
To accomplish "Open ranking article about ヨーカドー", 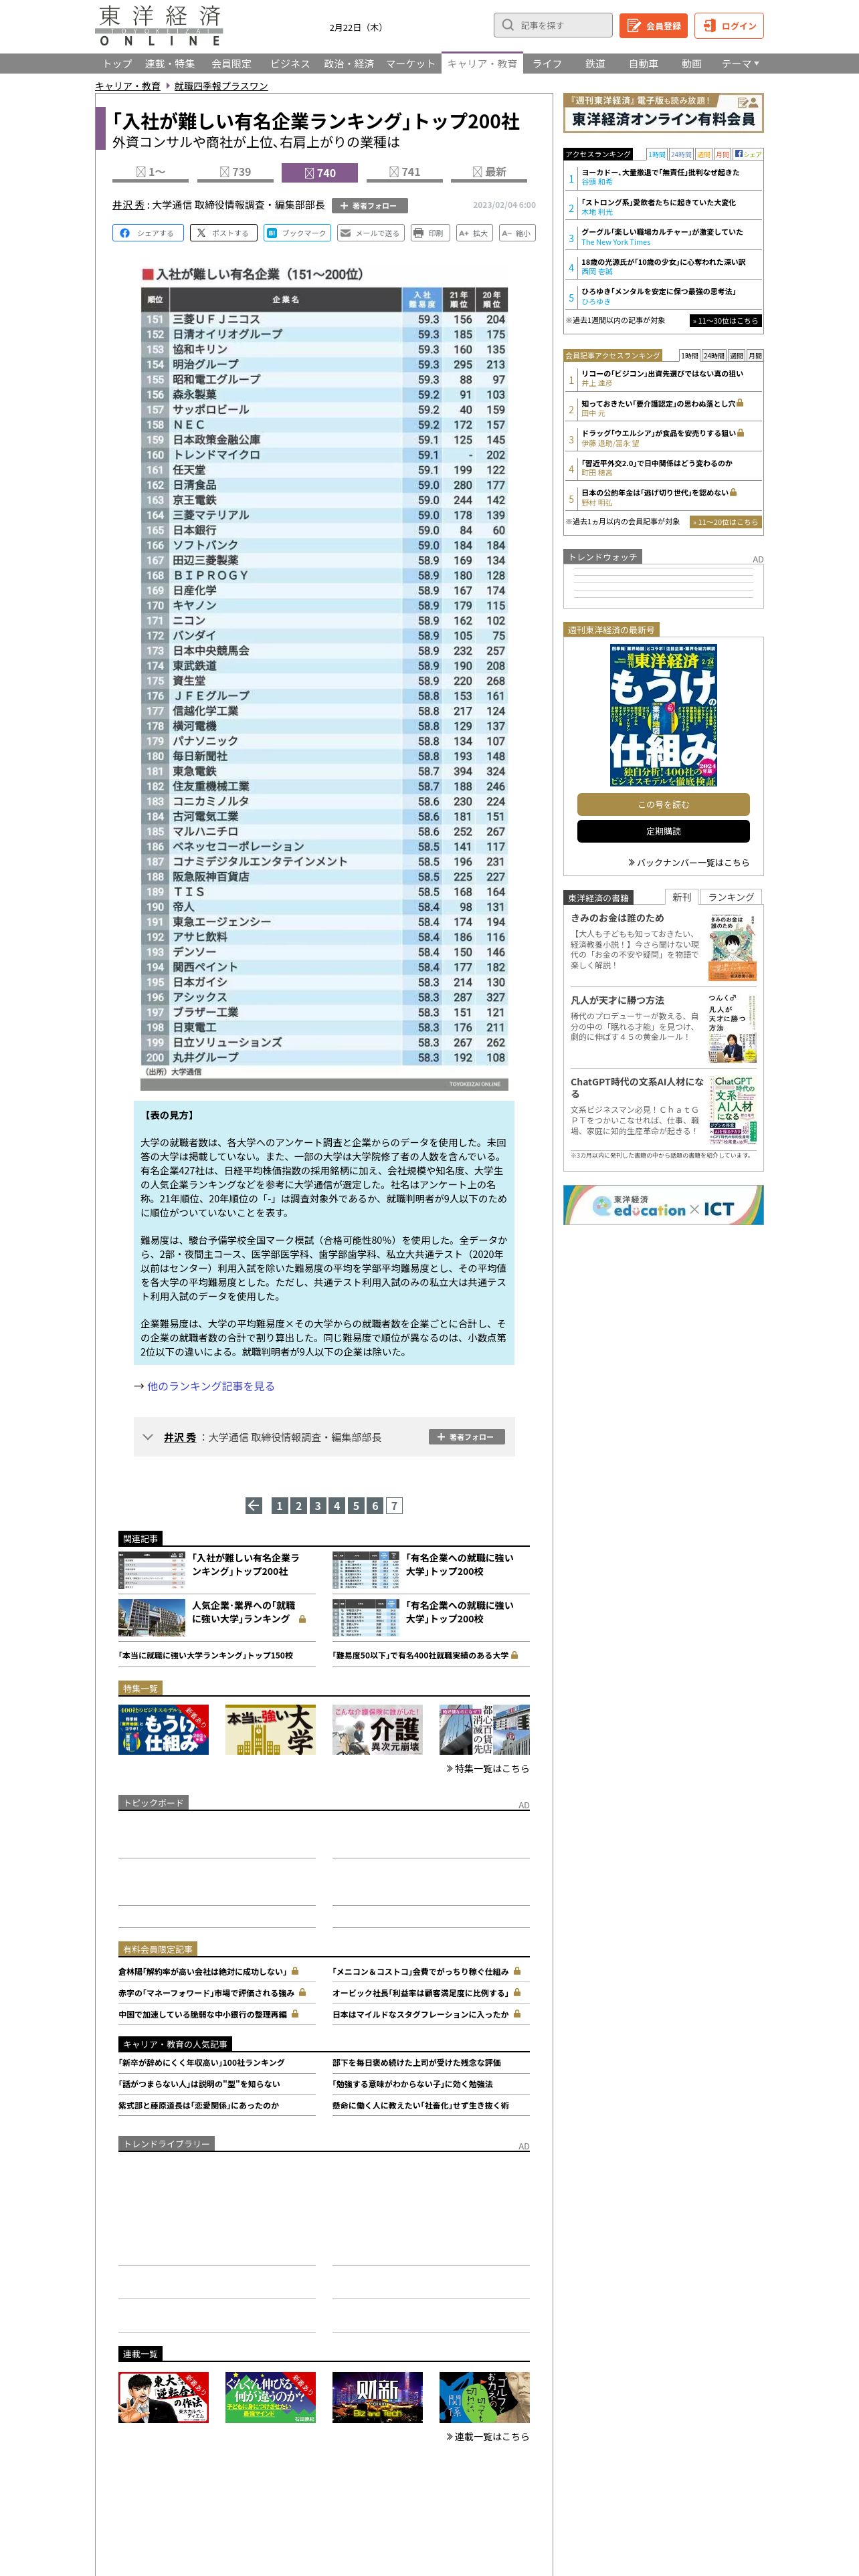I will click(660, 172).
